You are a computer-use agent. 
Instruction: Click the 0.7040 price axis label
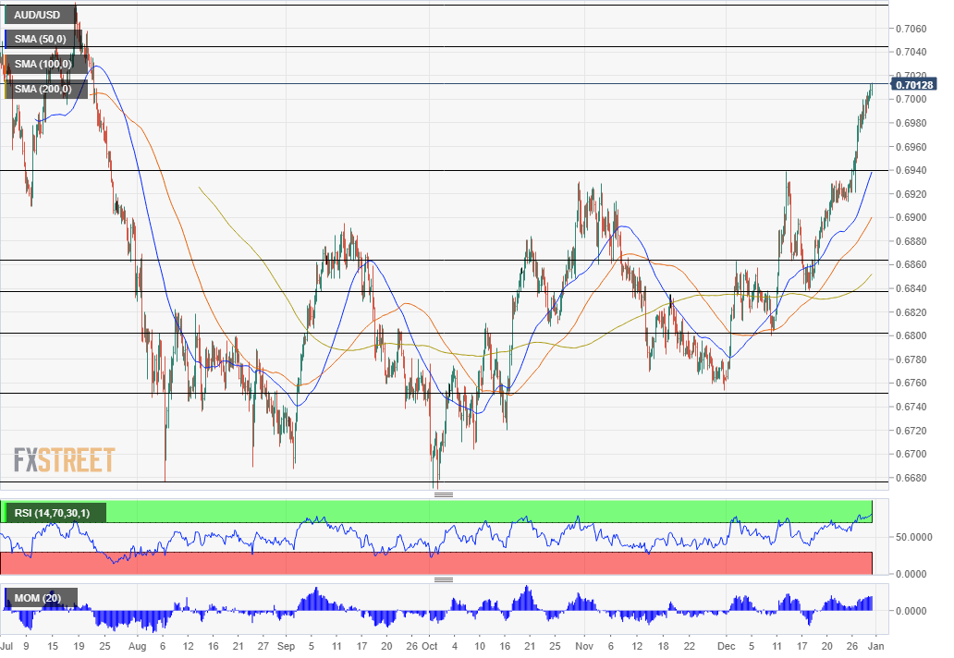pos(911,53)
